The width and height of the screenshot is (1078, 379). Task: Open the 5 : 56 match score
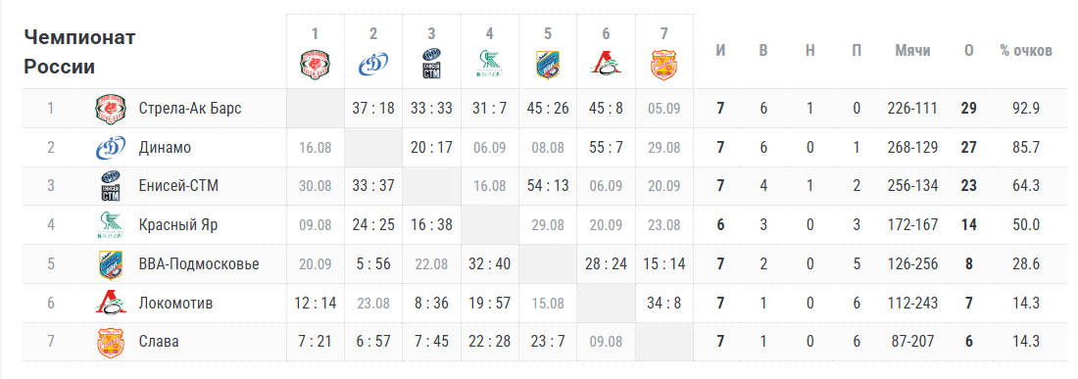(x=373, y=263)
